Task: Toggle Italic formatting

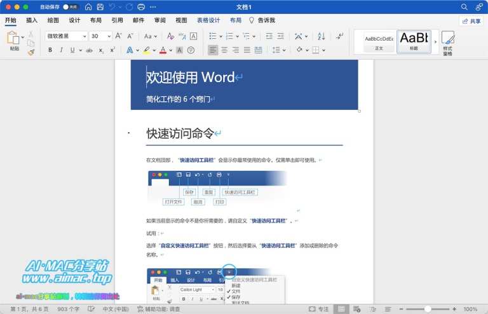Action: [x=61, y=50]
